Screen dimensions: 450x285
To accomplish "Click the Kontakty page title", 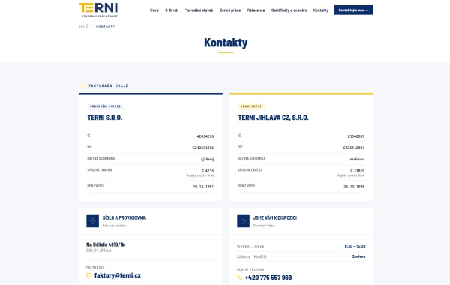I will pyautogui.click(x=226, y=43).
